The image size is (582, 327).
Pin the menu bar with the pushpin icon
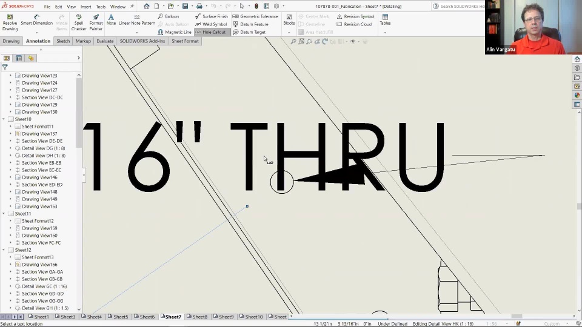click(x=132, y=6)
